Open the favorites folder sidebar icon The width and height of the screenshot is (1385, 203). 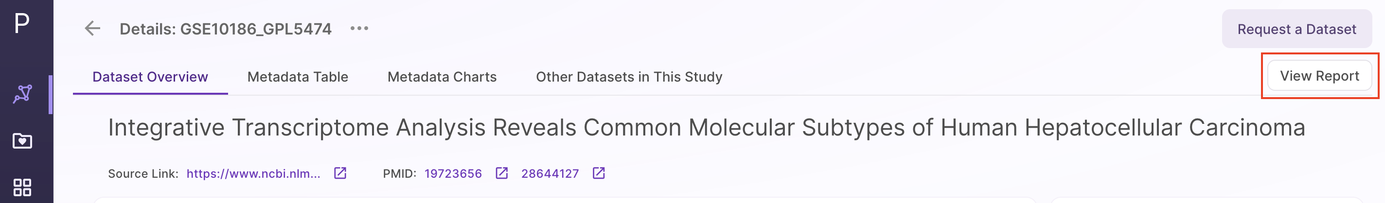[22, 141]
